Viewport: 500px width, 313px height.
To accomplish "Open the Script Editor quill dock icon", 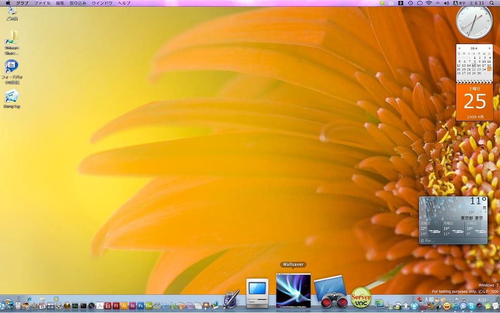I will [x=230, y=299].
